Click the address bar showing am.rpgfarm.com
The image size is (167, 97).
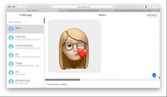(x=83, y=7)
